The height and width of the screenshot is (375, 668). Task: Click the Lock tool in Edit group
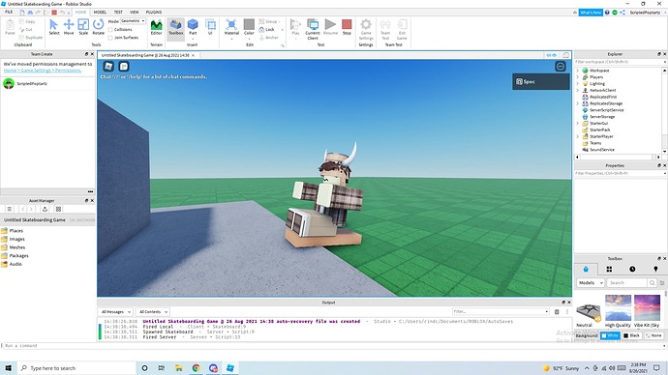(x=267, y=29)
